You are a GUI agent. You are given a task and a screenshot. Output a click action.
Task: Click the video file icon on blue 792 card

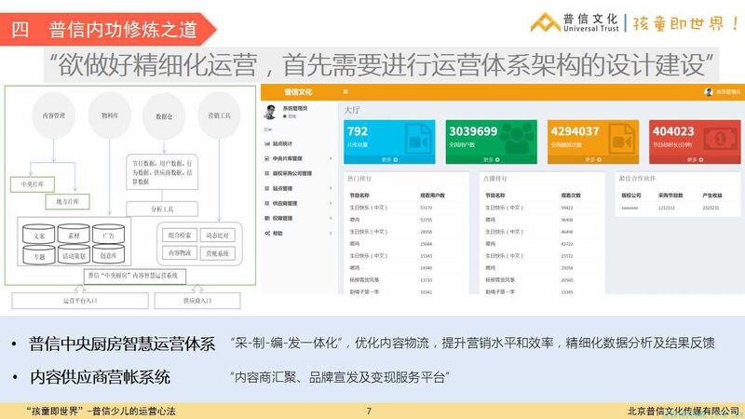415,139
